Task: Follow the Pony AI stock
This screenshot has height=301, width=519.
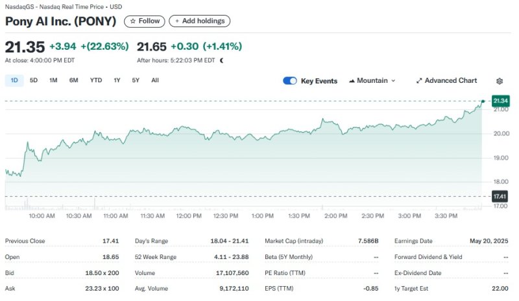Action: (x=144, y=21)
